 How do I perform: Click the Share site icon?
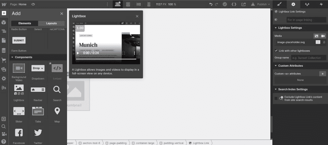(x=243, y=4)
